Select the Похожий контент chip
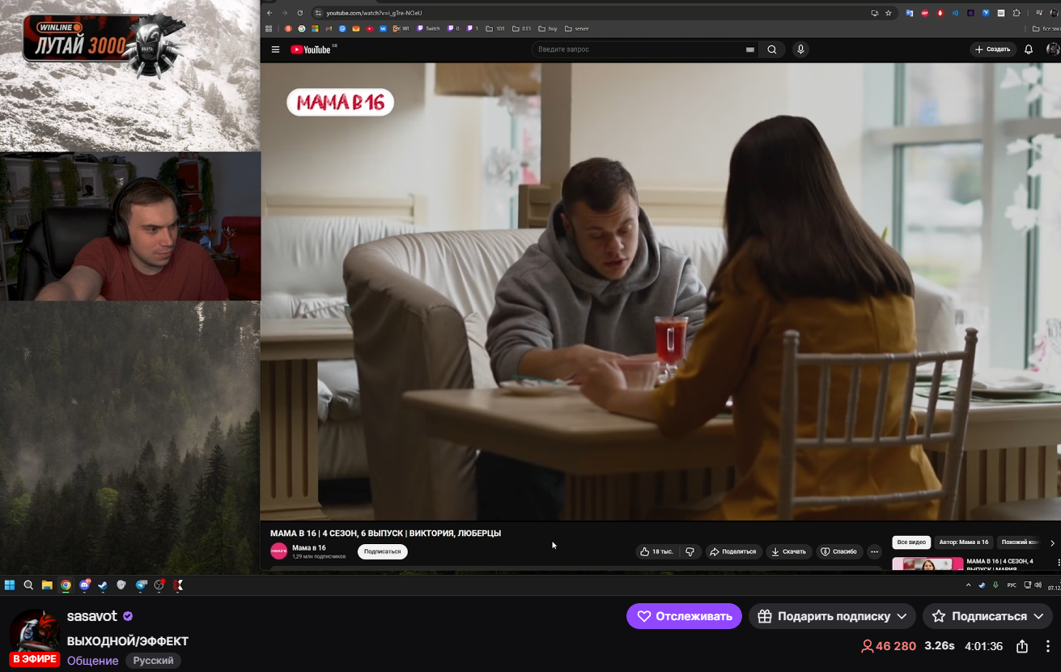 coord(1020,542)
